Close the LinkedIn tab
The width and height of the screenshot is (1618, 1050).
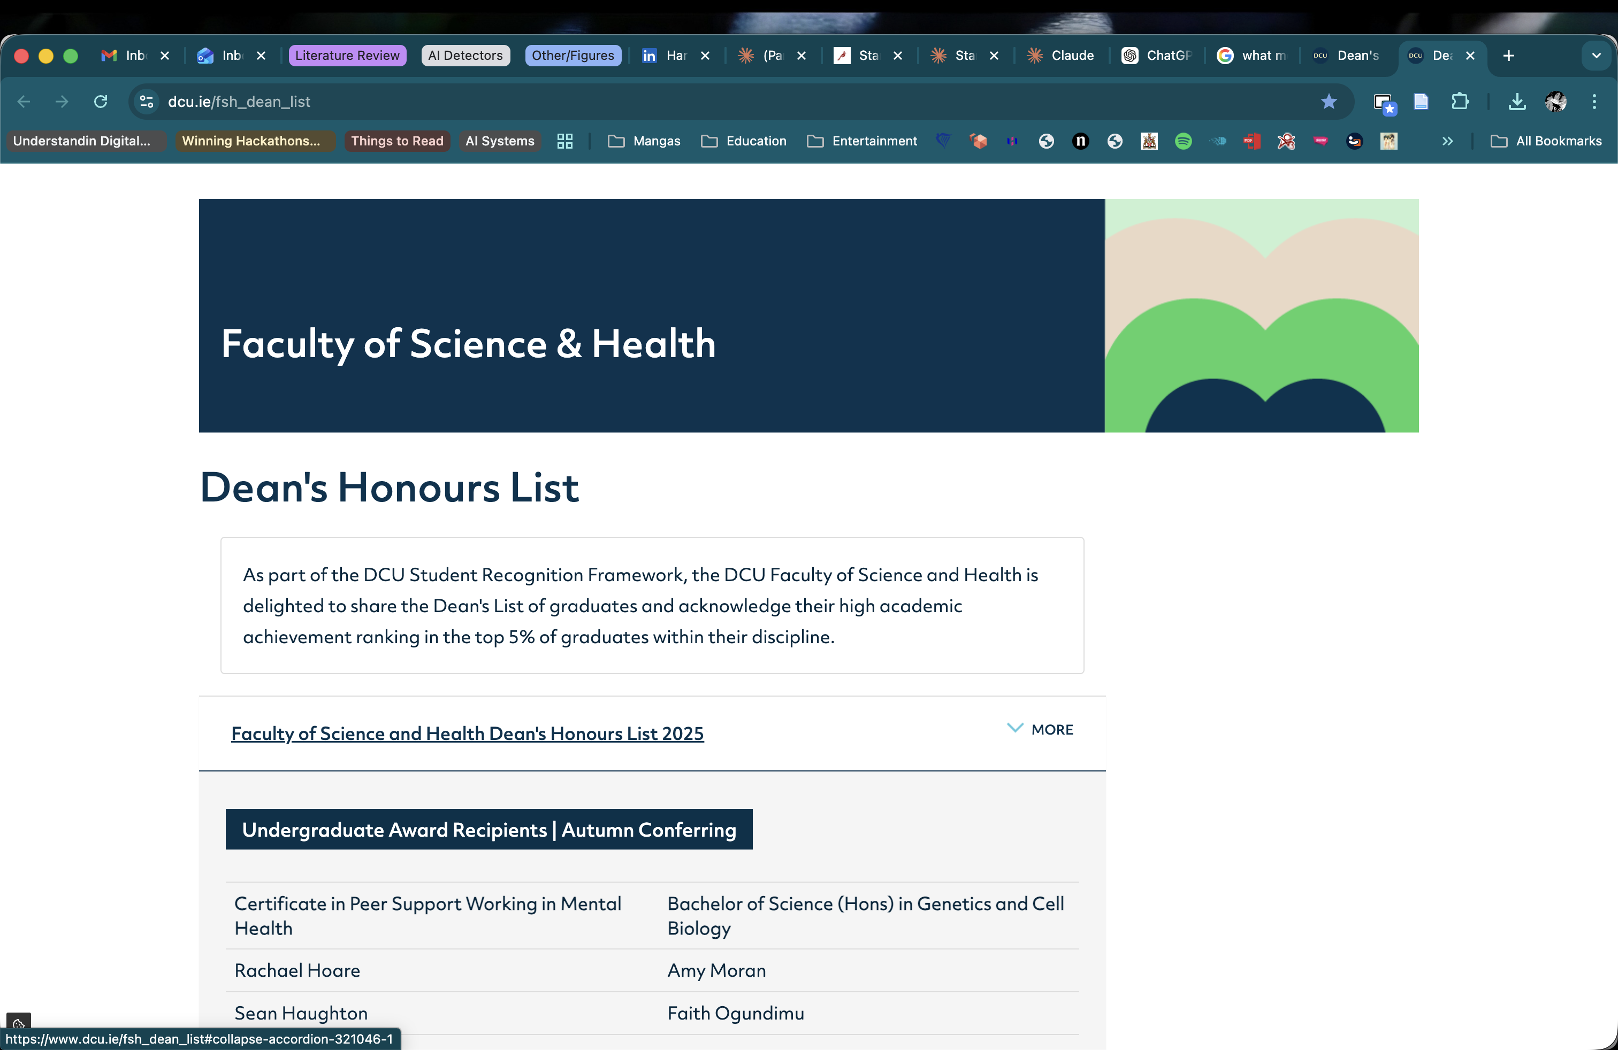click(x=705, y=56)
